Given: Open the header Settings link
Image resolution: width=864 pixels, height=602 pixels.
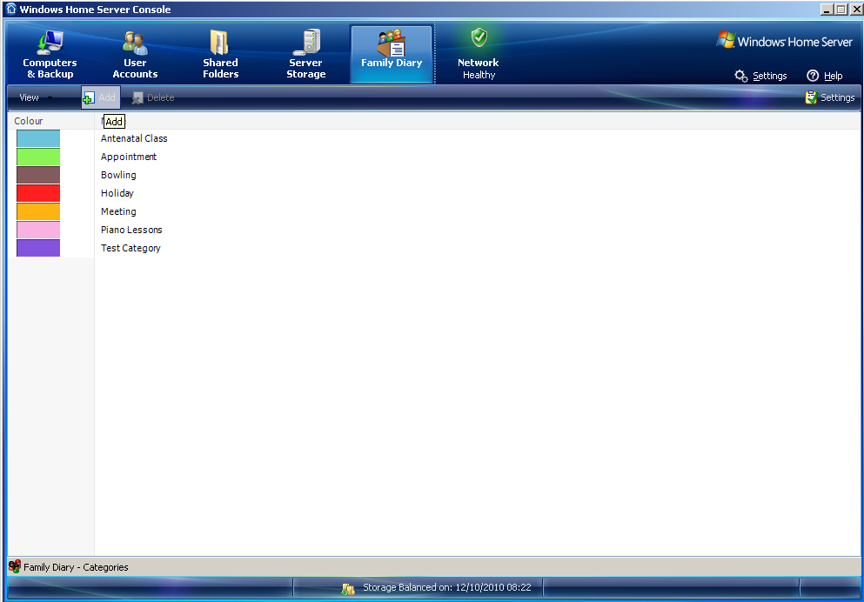Looking at the screenshot, I should click(x=769, y=76).
